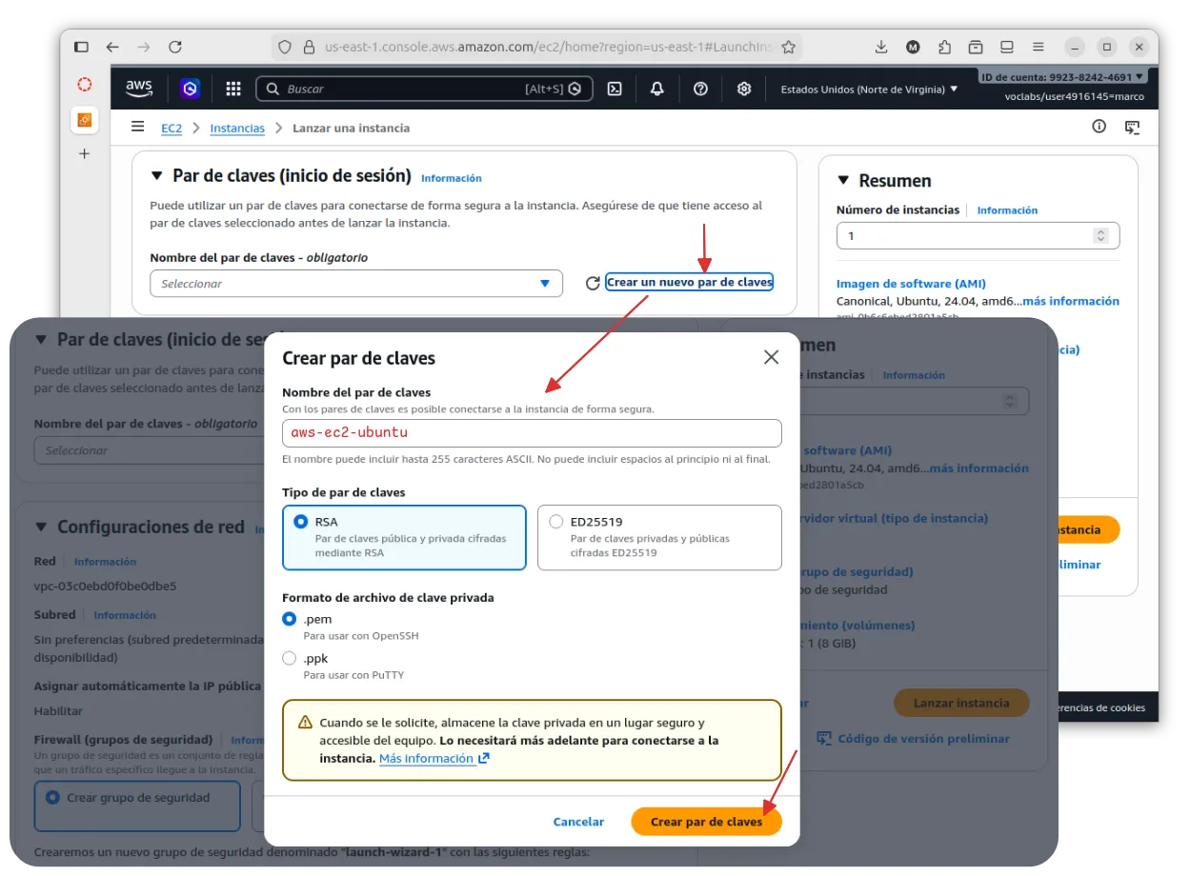Image resolution: width=1190 pixels, height=876 pixels.
Task: Click Crear par de claves orange button
Action: pyautogui.click(x=706, y=822)
